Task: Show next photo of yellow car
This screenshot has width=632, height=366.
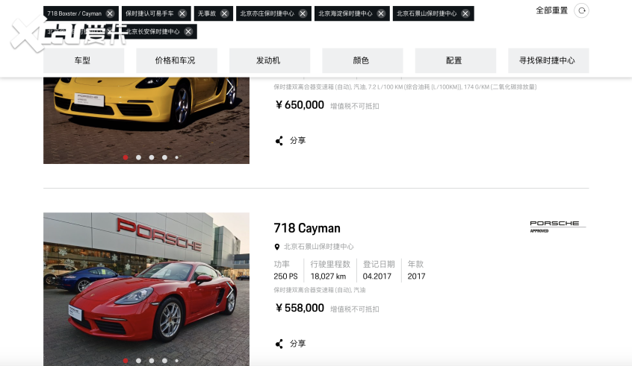Action: (230, 87)
